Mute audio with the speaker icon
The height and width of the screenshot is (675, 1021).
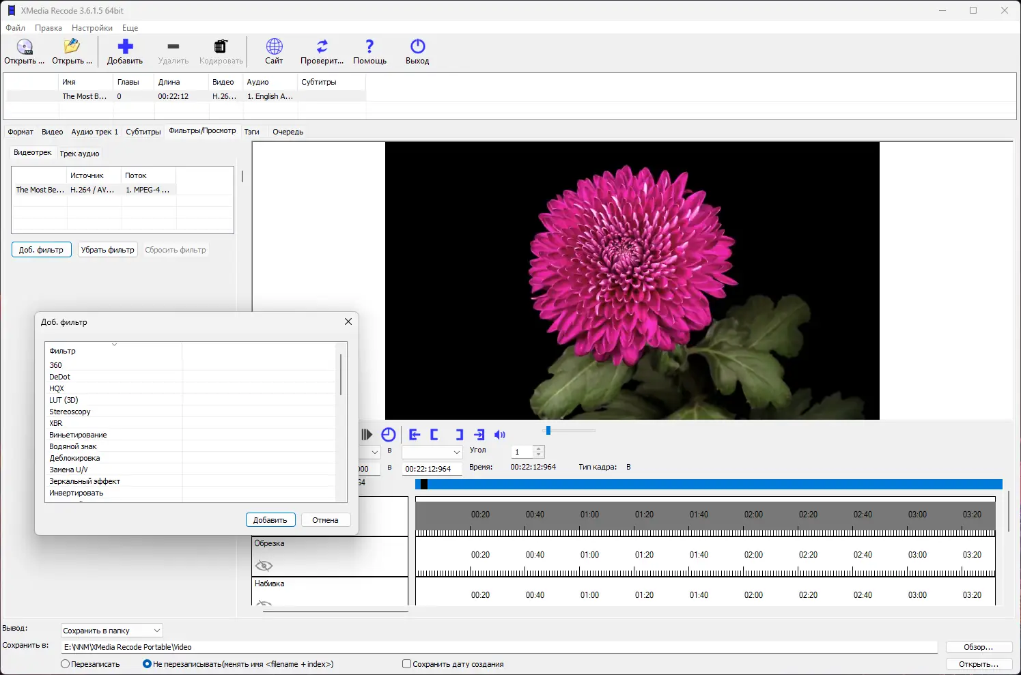pyautogui.click(x=500, y=435)
